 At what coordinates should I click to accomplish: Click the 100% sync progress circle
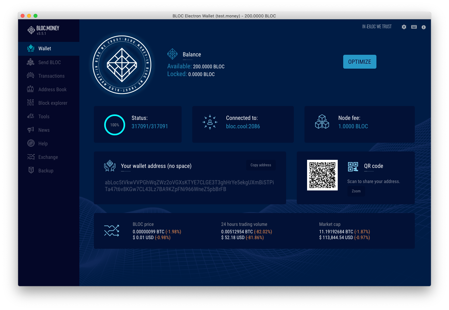115,125
